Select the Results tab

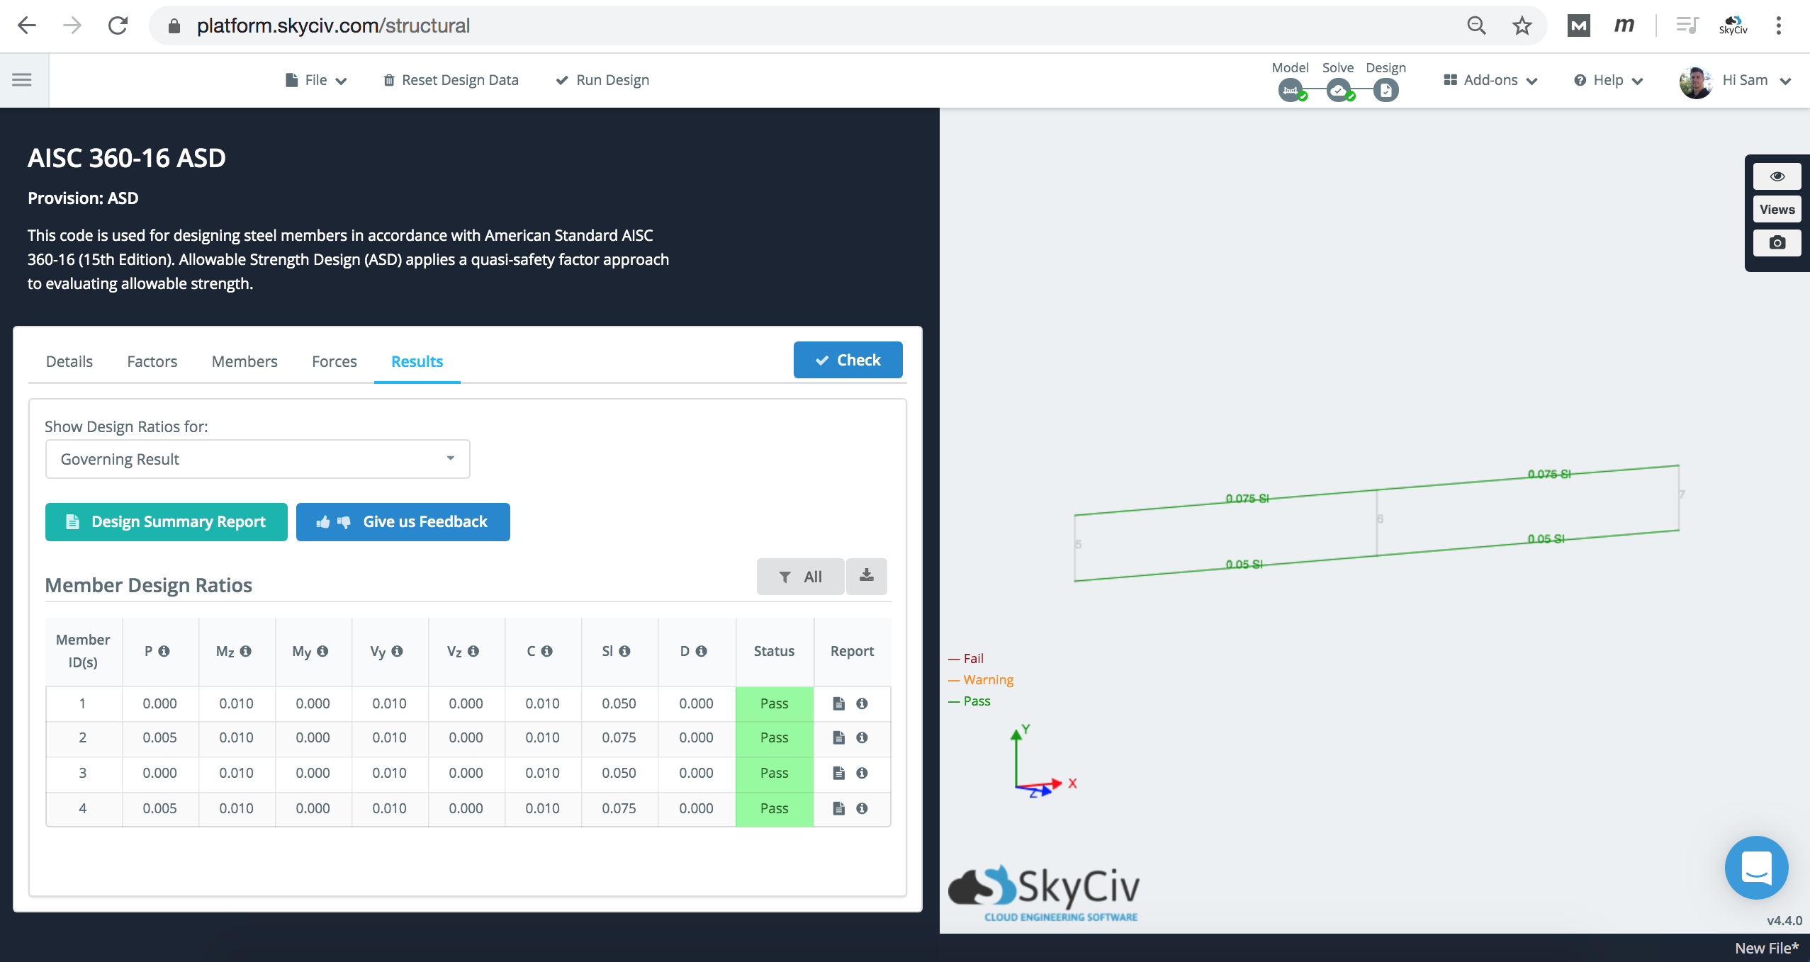click(x=418, y=361)
